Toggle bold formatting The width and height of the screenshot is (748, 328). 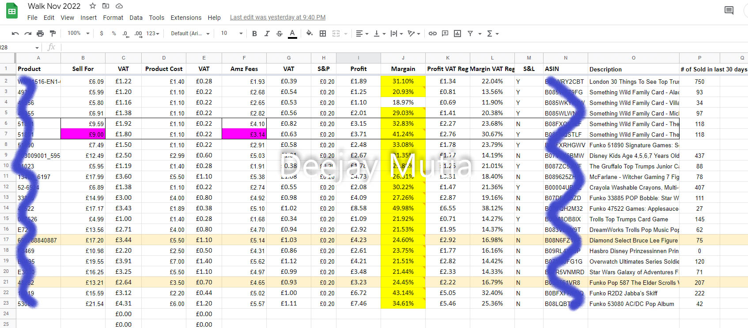(x=254, y=34)
